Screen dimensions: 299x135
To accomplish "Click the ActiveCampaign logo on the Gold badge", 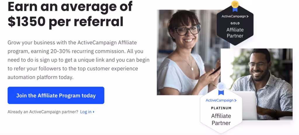I will coord(235,16).
